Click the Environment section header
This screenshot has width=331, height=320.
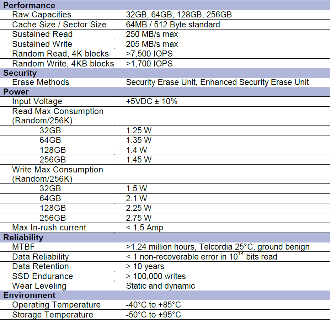(29, 295)
